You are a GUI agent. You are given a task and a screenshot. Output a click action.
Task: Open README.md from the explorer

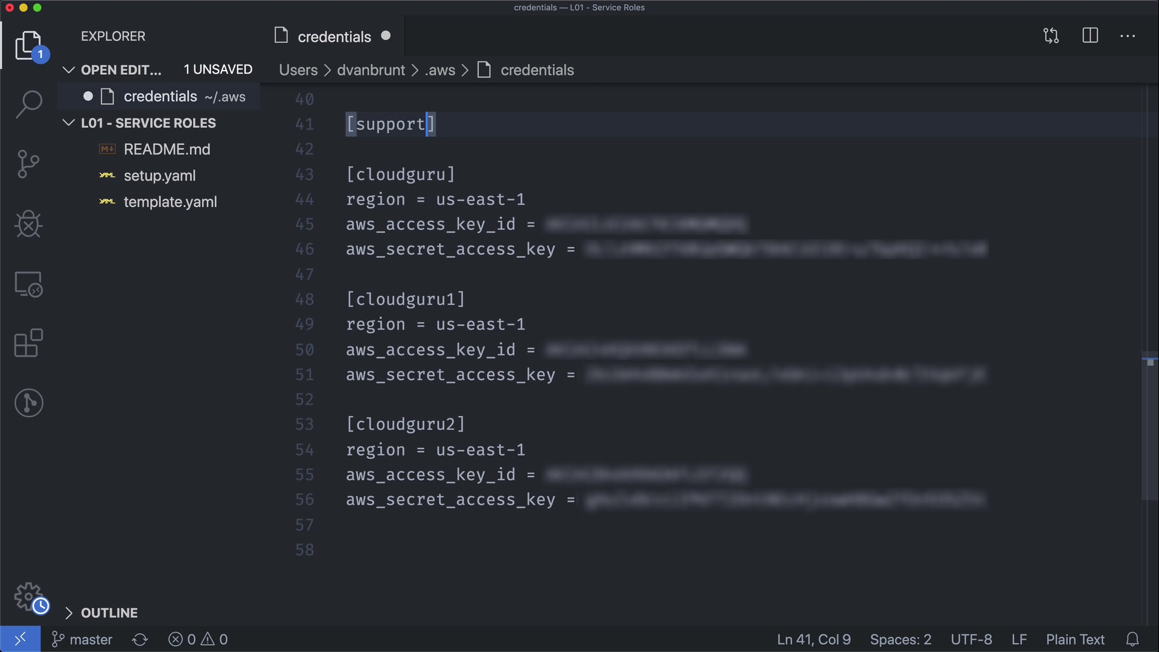click(167, 149)
